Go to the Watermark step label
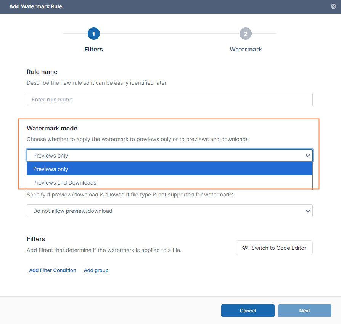 pyautogui.click(x=246, y=49)
